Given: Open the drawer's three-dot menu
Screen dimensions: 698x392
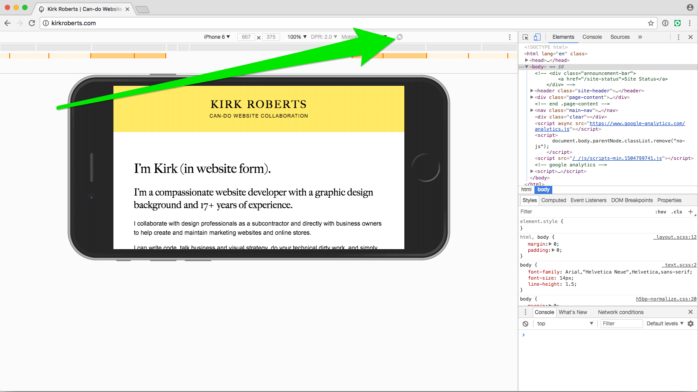Looking at the screenshot, I should pos(525,312).
